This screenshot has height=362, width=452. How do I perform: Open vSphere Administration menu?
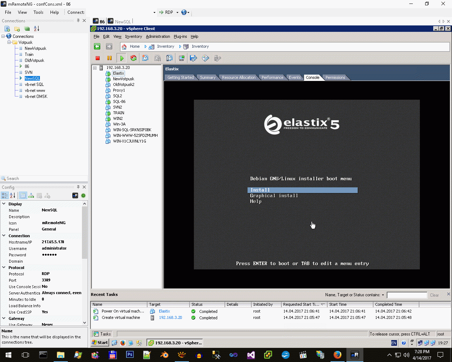point(158,36)
